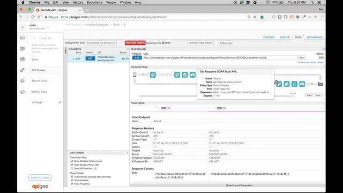Toggle Show Skipped Phases checkbox
This screenshot has width=343, height=193.
pyautogui.click(x=72, y=165)
